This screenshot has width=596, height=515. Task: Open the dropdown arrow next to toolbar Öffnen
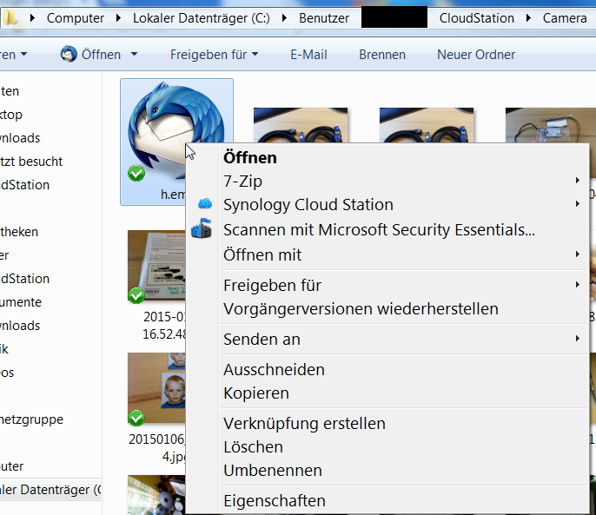[134, 55]
